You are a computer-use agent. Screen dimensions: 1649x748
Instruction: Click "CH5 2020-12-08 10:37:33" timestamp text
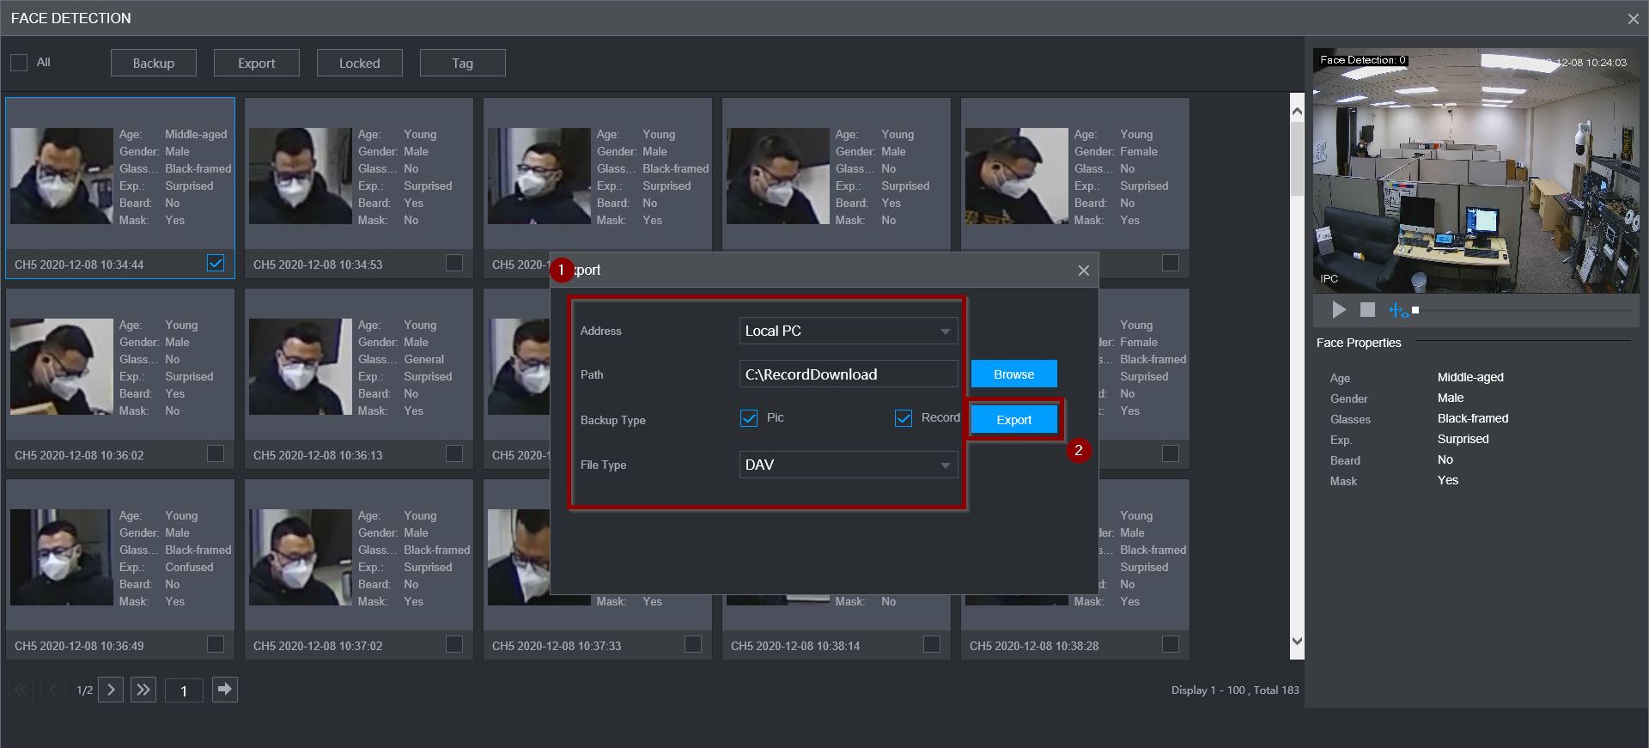point(557,646)
